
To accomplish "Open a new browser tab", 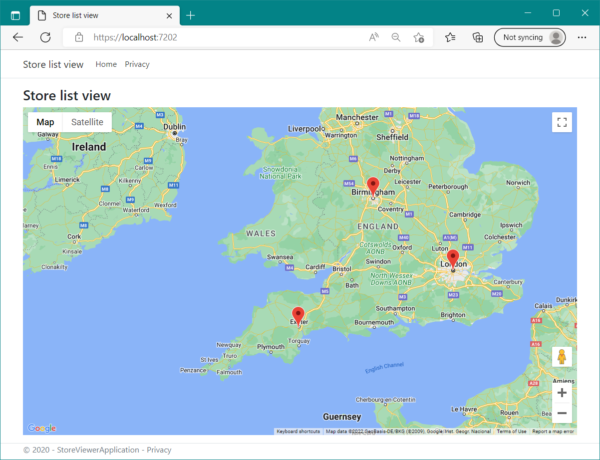I will click(x=190, y=15).
